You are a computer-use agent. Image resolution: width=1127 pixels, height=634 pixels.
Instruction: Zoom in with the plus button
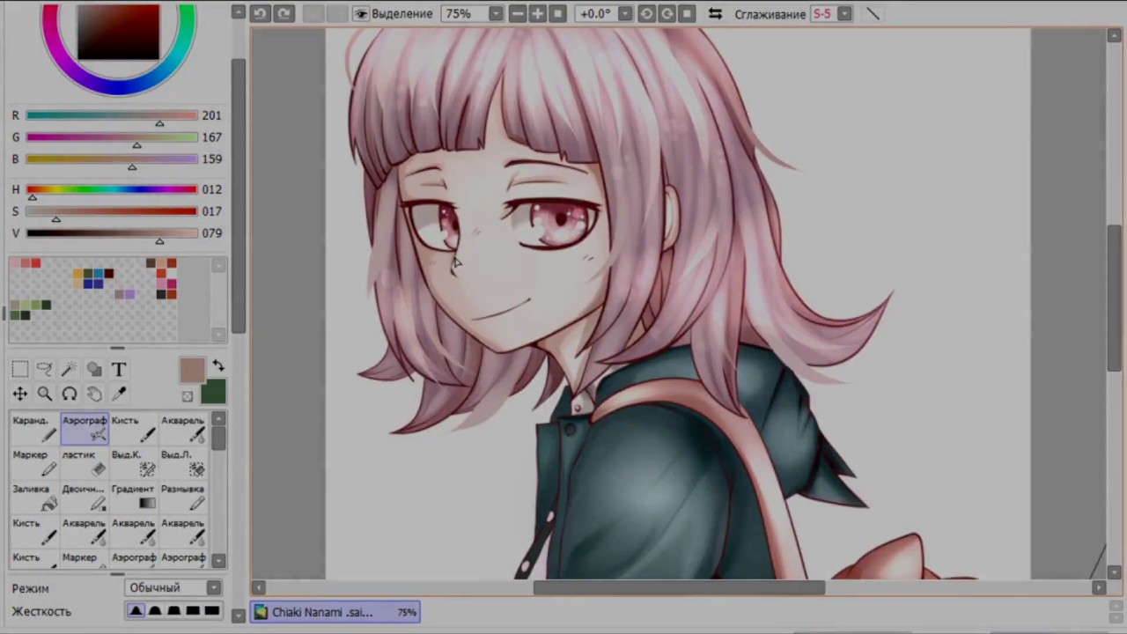point(537,13)
